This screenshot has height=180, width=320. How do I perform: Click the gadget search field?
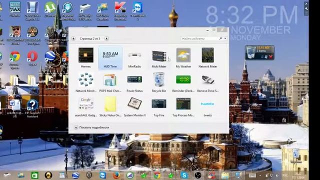tap(199, 38)
